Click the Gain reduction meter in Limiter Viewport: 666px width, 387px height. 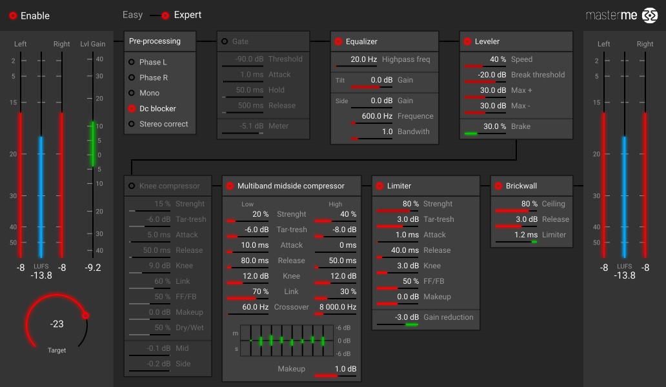(x=407, y=317)
